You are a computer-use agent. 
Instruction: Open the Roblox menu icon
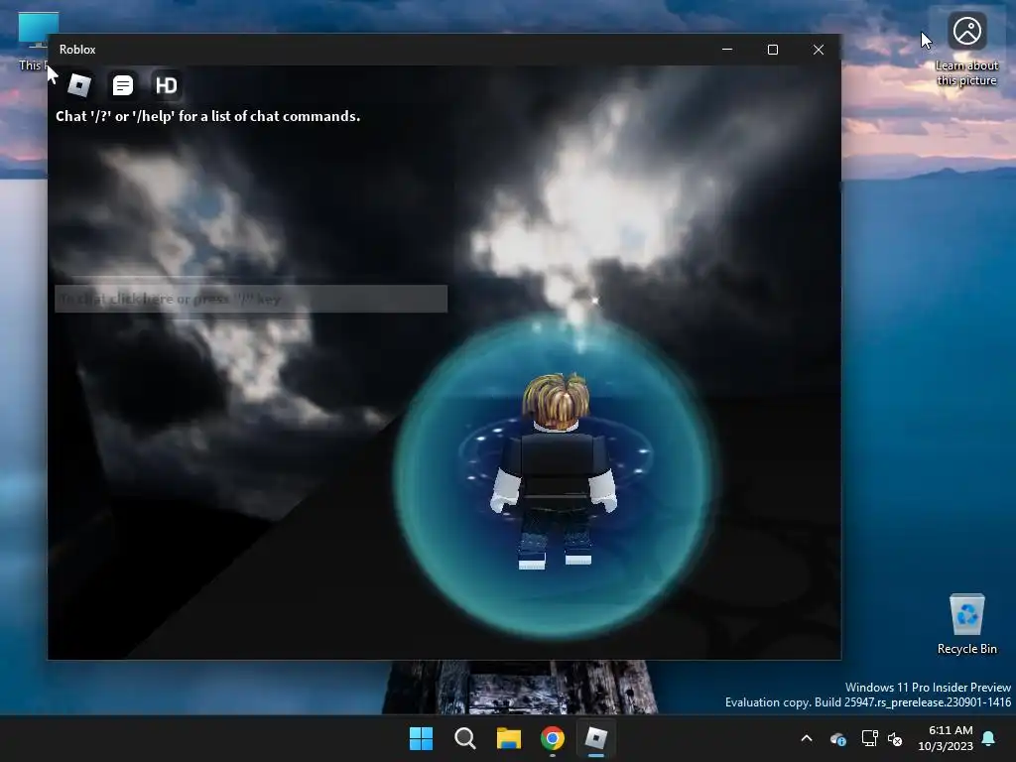click(x=79, y=85)
